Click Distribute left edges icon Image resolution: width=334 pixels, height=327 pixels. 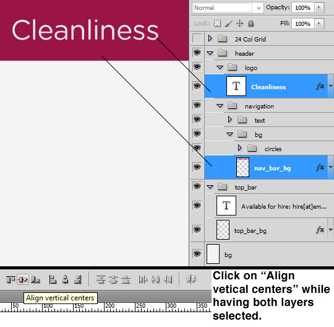(143, 279)
